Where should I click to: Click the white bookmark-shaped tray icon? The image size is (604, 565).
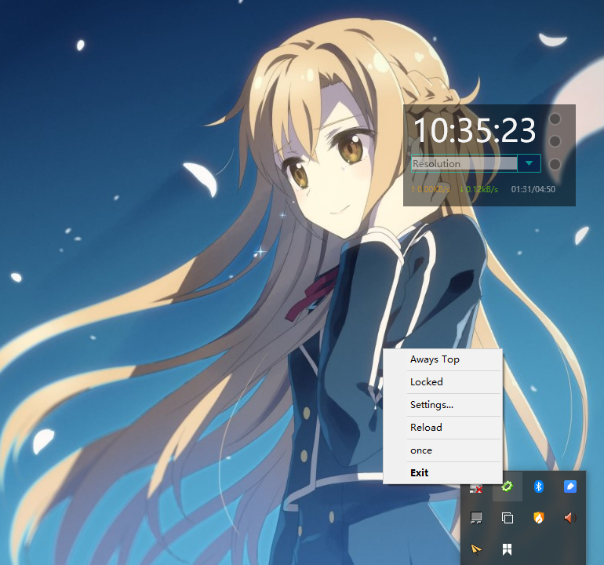tap(508, 549)
